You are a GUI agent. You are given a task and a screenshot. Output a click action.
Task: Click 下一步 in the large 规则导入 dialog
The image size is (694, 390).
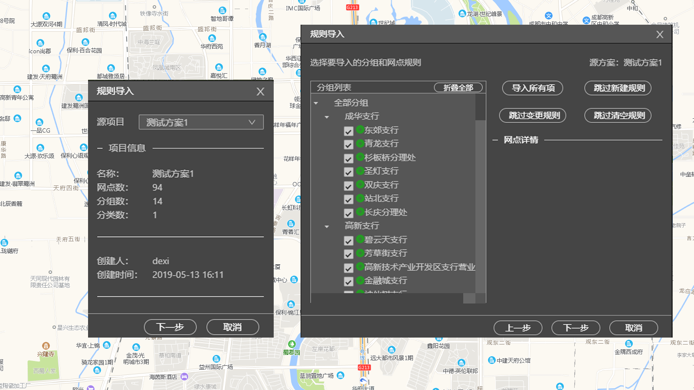point(576,328)
